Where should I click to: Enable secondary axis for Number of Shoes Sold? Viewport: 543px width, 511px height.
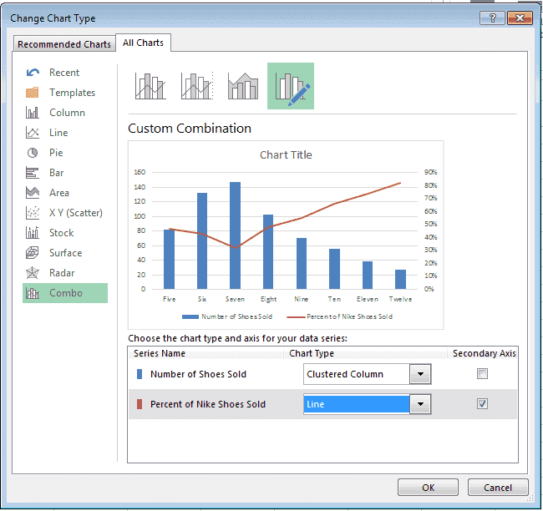click(482, 374)
